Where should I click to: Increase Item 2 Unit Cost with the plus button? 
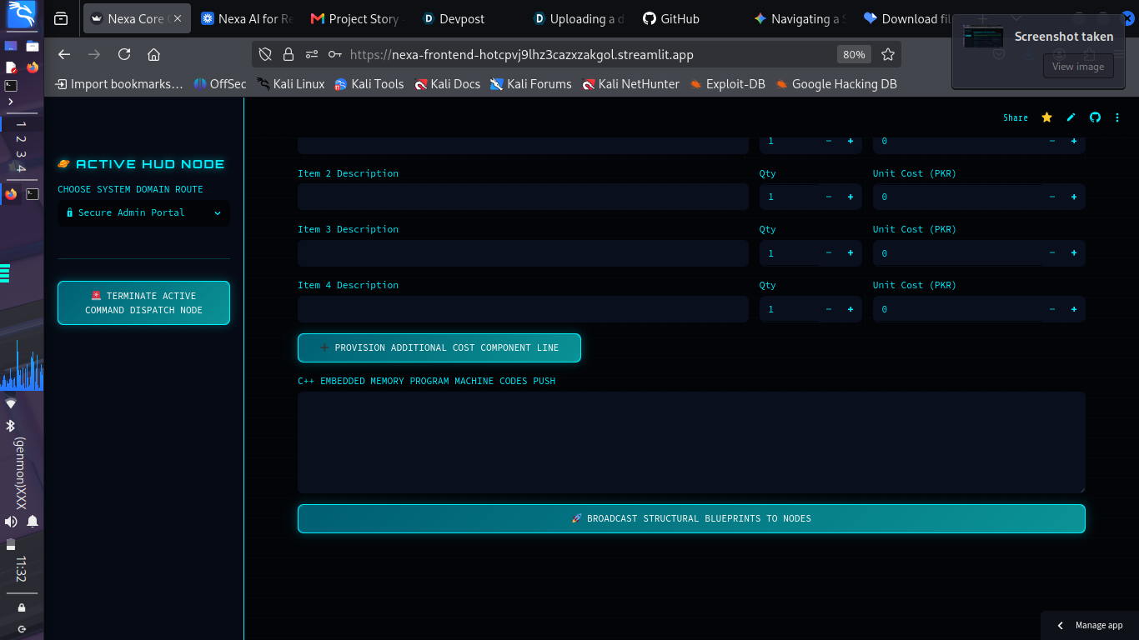point(1074,197)
